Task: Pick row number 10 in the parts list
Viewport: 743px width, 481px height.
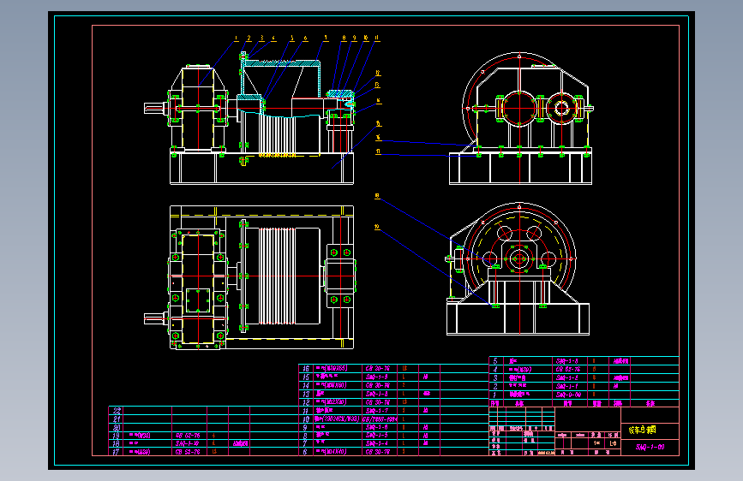Action: click(306, 419)
